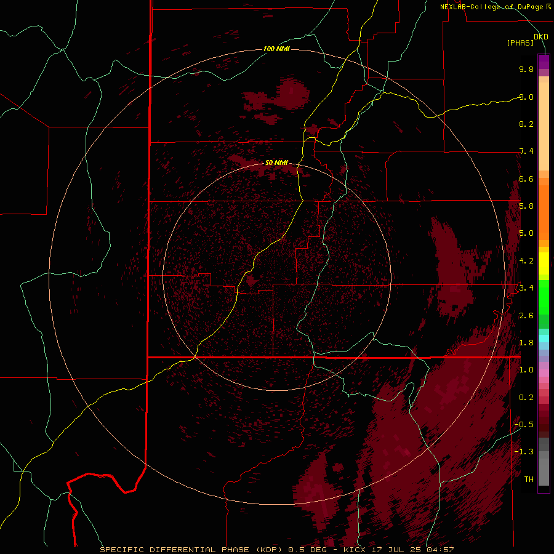Click the 1.8 value on the color scale
554x554 pixels.
(x=526, y=343)
